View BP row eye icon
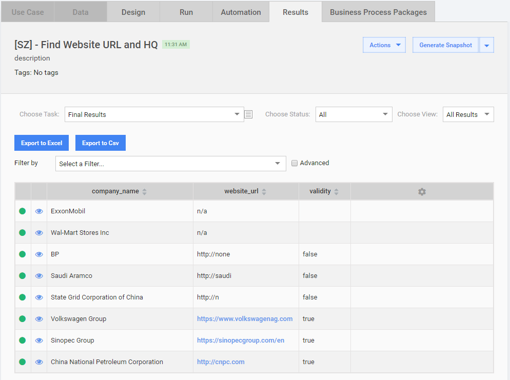The width and height of the screenshot is (510, 380). (x=39, y=254)
